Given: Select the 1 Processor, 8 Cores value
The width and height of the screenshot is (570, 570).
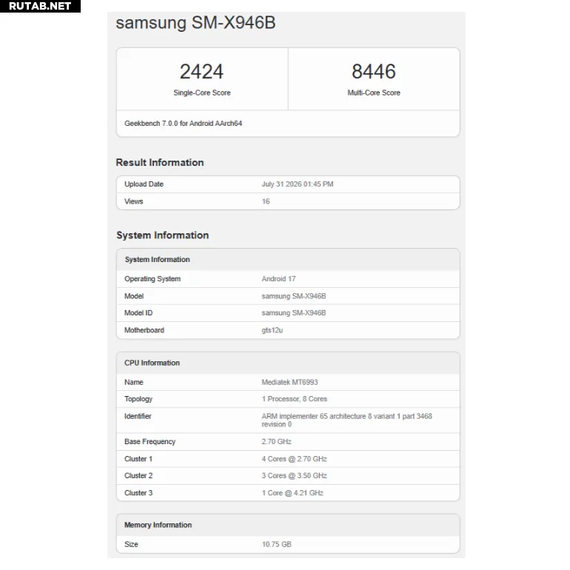Looking at the screenshot, I should 295,399.
